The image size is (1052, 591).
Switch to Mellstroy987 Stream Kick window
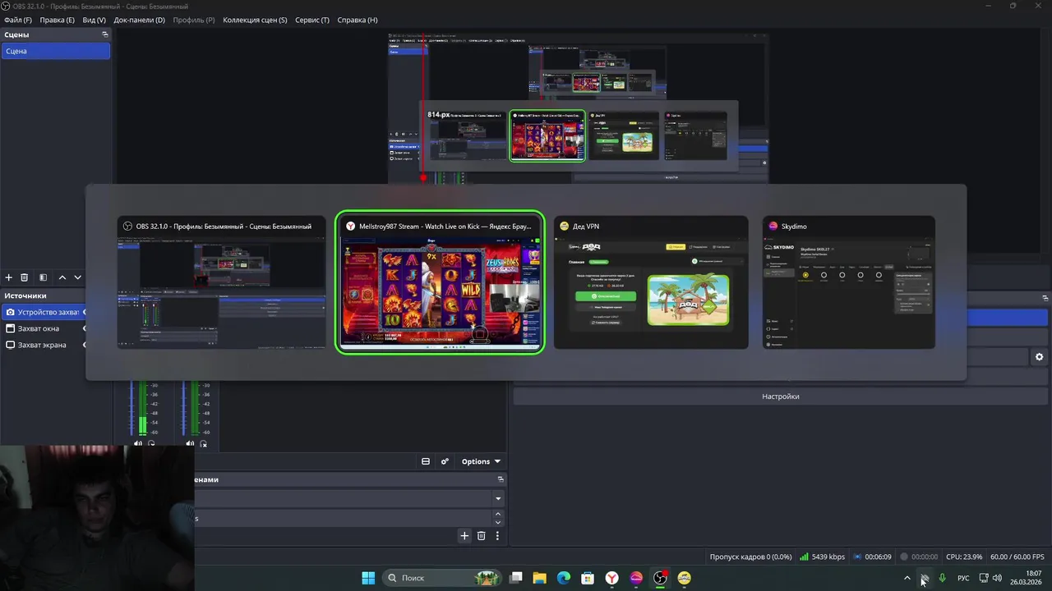440,282
